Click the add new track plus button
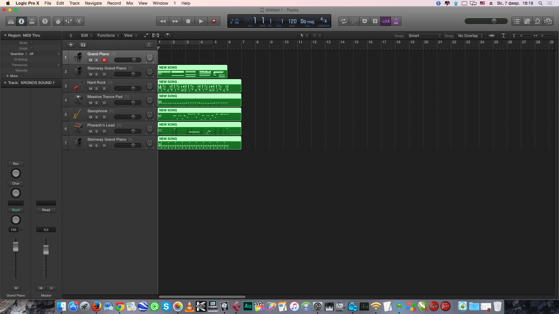This screenshot has width=559, height=314. pyautogui.click(x=71, y=44)
